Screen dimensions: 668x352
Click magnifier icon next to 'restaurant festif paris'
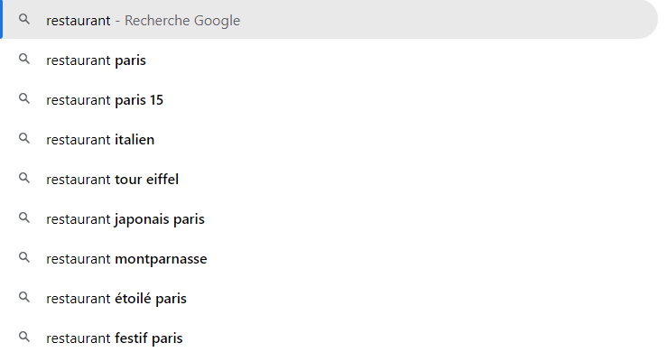coord(24,337)
